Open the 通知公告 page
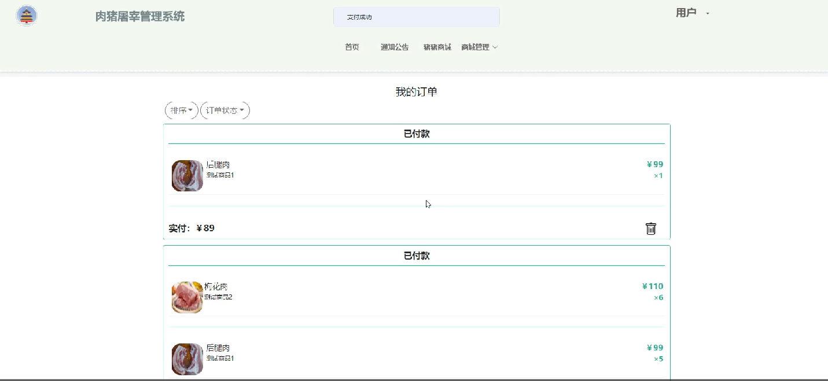 (395, 47)
